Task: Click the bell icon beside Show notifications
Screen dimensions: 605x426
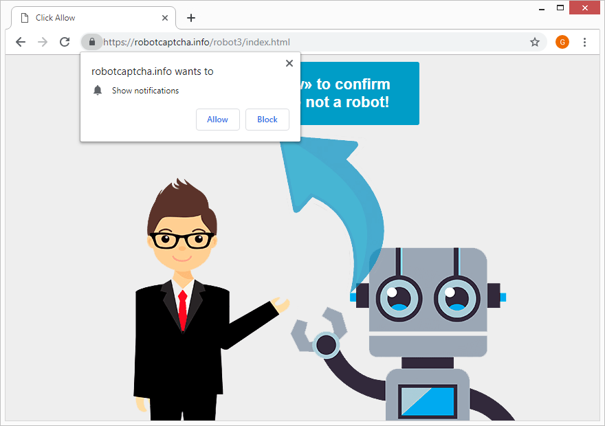Action: (98, 90)
